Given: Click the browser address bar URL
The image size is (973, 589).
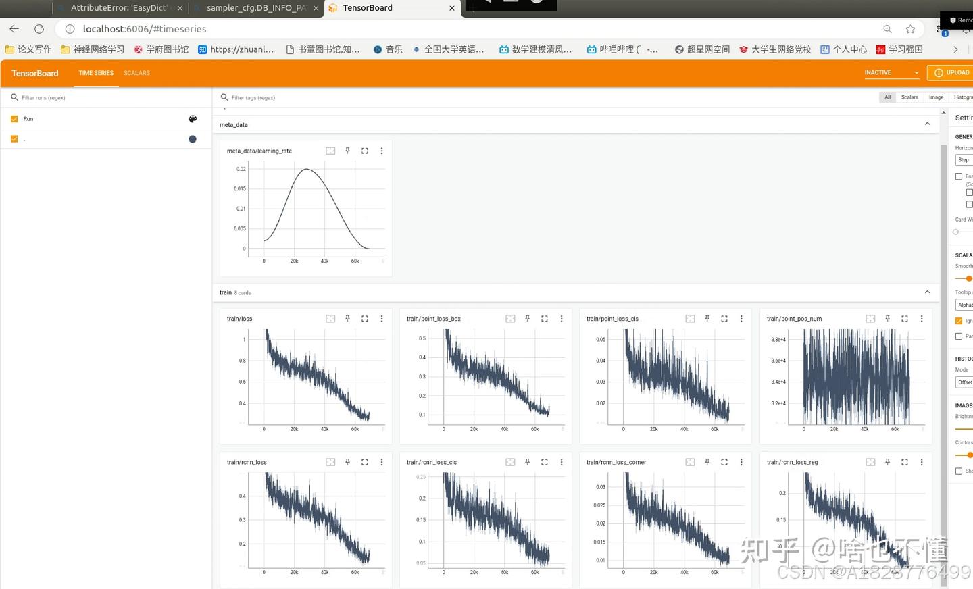Looking at the screenshot, I should coord(145,29).
